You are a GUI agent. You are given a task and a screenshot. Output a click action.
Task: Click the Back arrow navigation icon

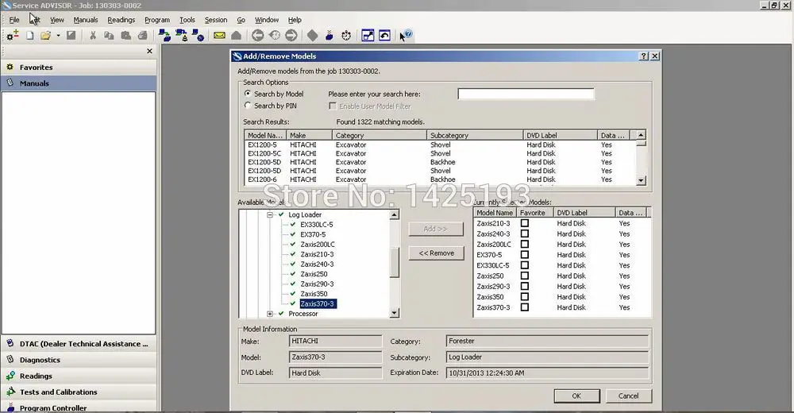tap(257, 35)
